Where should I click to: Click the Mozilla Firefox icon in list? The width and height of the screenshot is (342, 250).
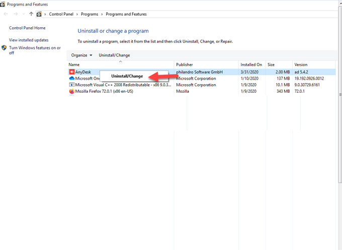[x=71, y=92]
